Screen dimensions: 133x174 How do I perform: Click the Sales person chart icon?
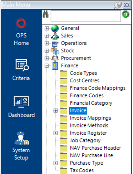coord(55,36)
